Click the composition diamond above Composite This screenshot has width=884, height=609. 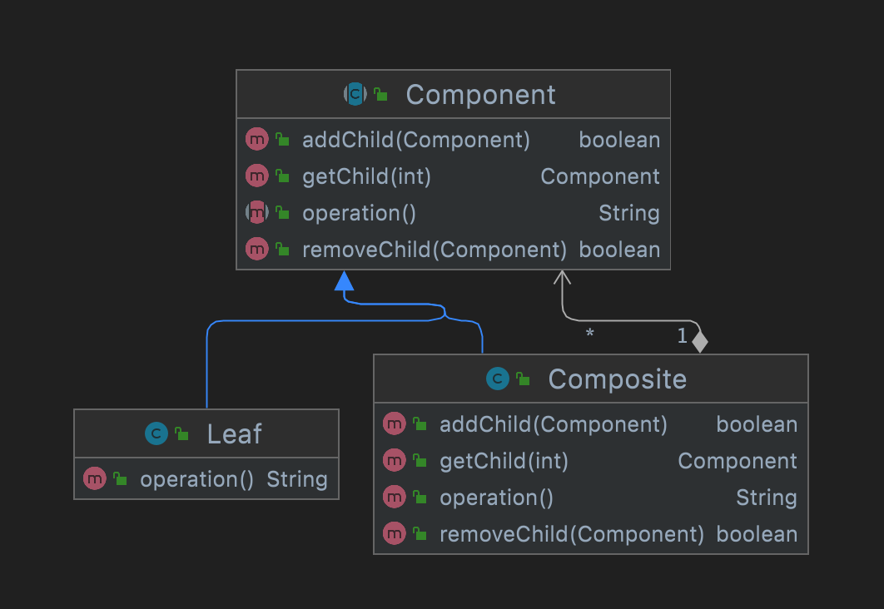click(699, 342)
